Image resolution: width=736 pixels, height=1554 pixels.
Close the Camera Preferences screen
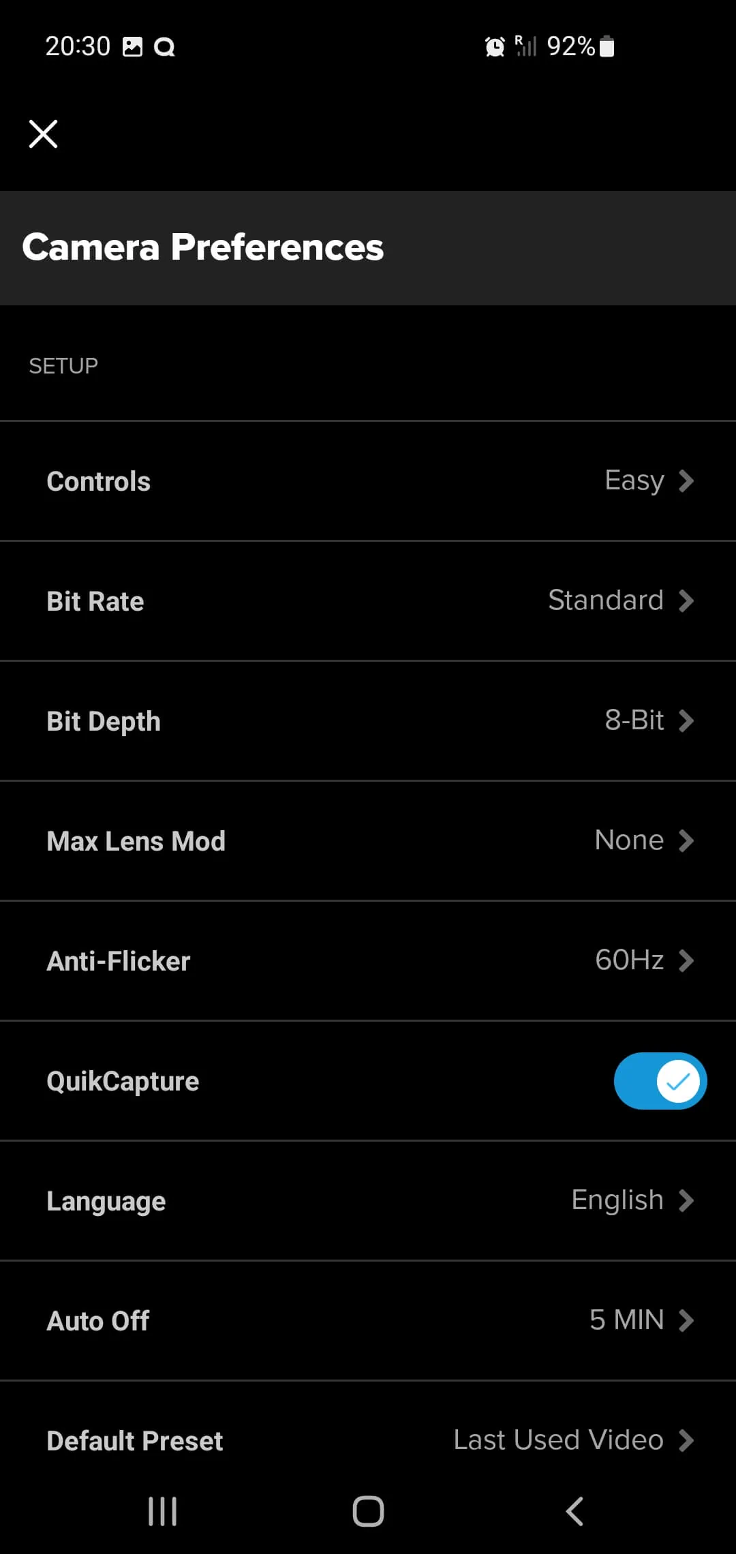click(x=43, y=134)
